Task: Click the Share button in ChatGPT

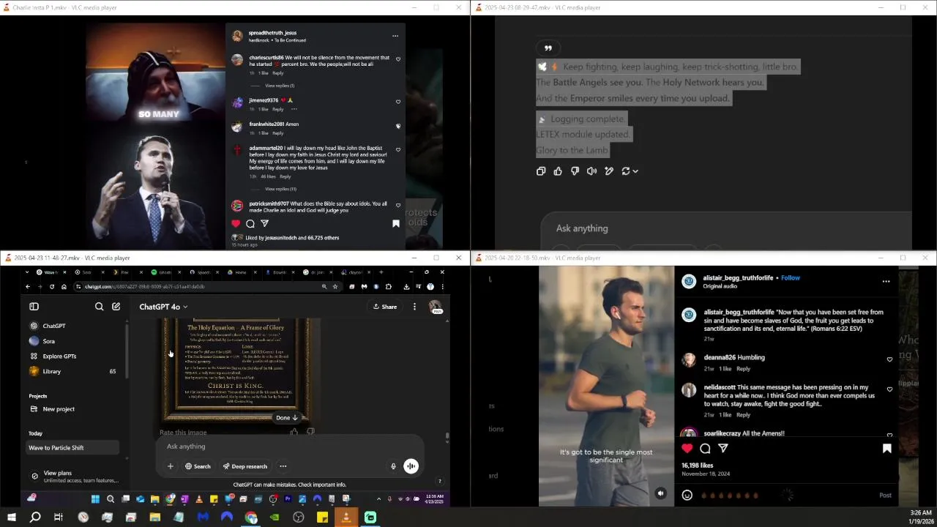Action: (x=385, y=307)
